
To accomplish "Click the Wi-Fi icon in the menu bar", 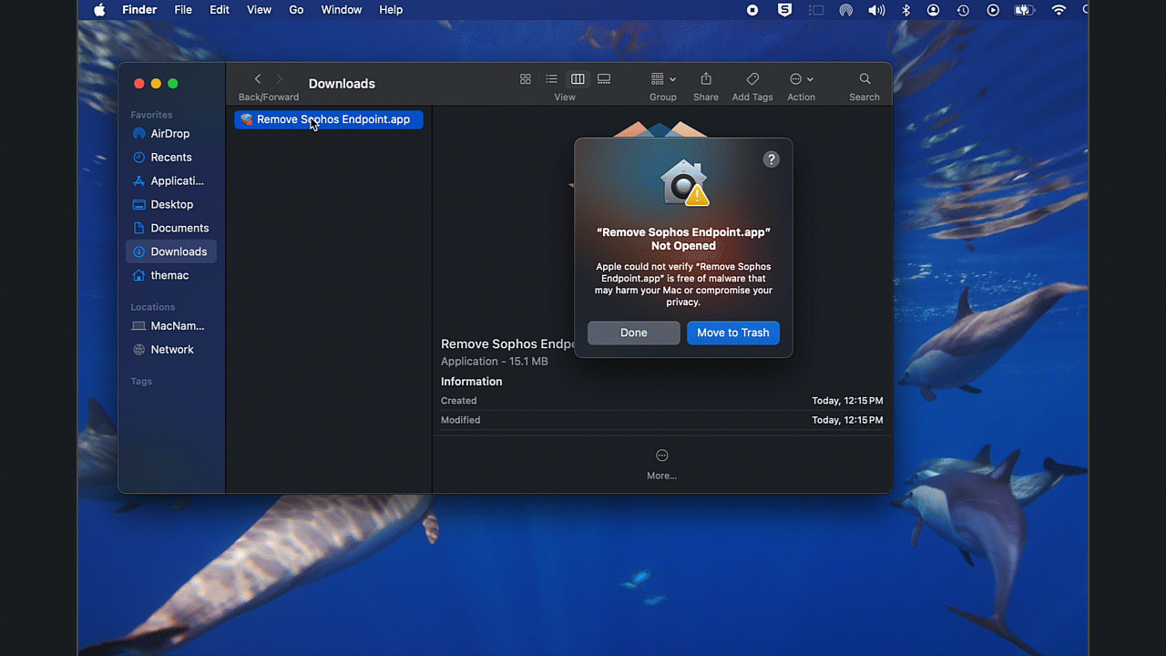I will tap(1059, 10).
